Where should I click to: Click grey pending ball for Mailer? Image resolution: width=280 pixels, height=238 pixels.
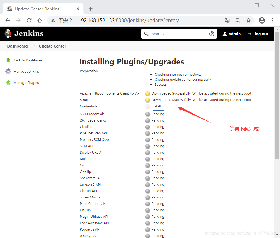pos(148,159)
